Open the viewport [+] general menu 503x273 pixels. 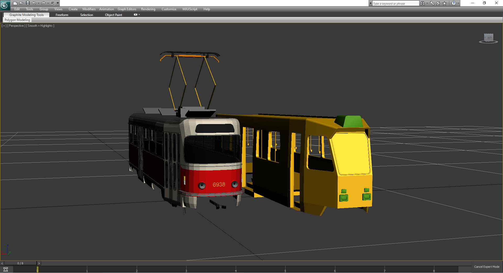4,26
